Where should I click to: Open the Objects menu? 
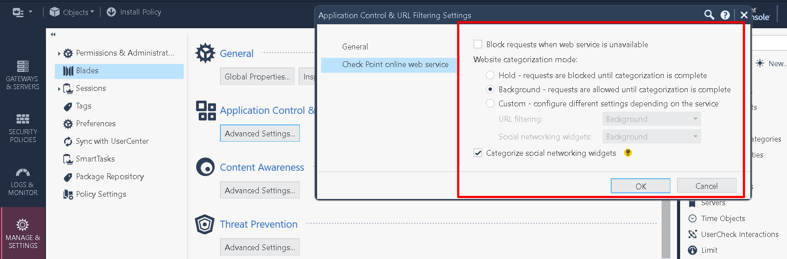[x=72, y=12]
